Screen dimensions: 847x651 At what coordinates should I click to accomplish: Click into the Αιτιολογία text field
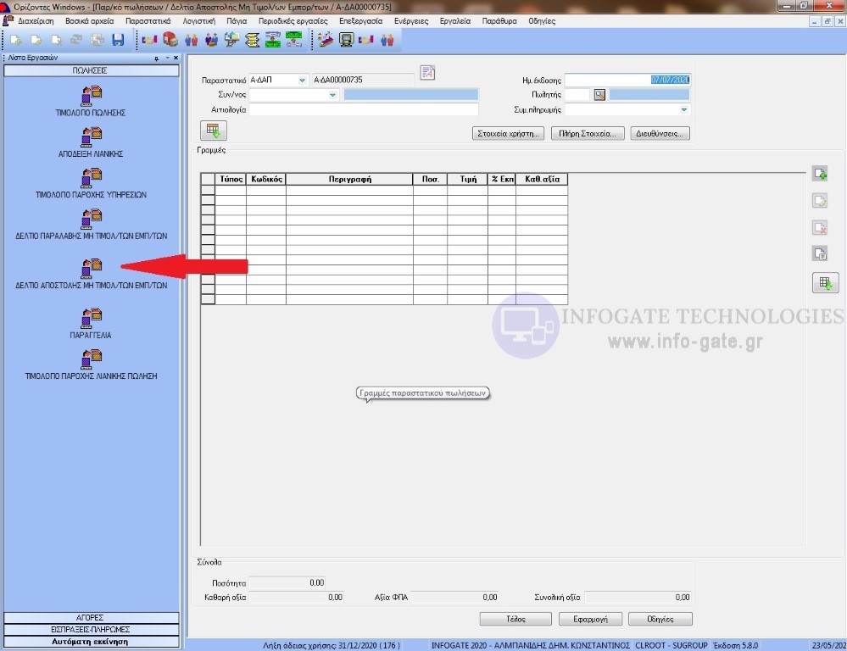point(364,109)
